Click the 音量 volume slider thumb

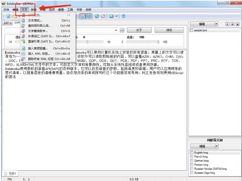[x=159, y=42]
